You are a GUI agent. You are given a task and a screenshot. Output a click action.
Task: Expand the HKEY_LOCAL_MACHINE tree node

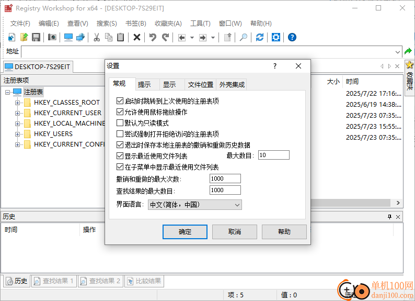(17, 124)
